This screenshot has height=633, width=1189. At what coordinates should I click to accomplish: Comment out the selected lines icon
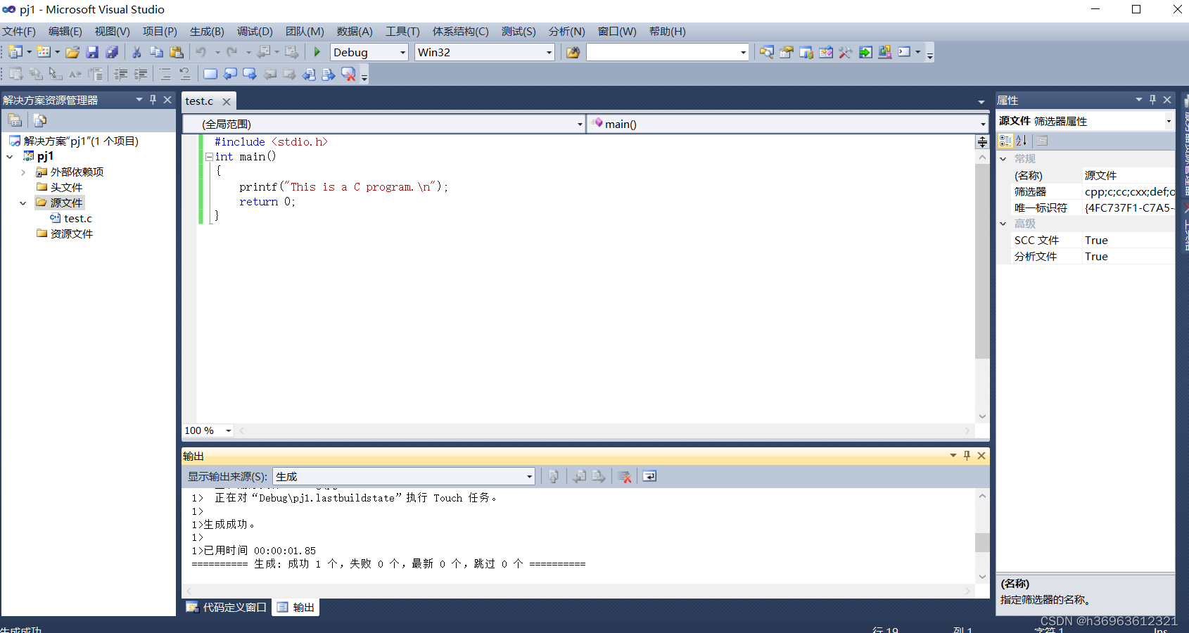point(165,74)
